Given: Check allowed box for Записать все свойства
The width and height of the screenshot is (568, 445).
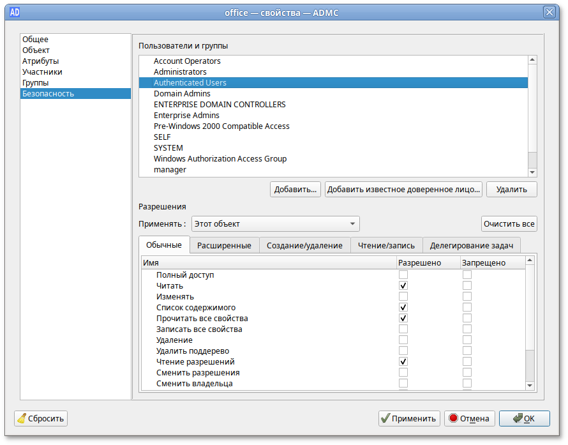Looking at the screenshot, I should (x=403, y=329).
